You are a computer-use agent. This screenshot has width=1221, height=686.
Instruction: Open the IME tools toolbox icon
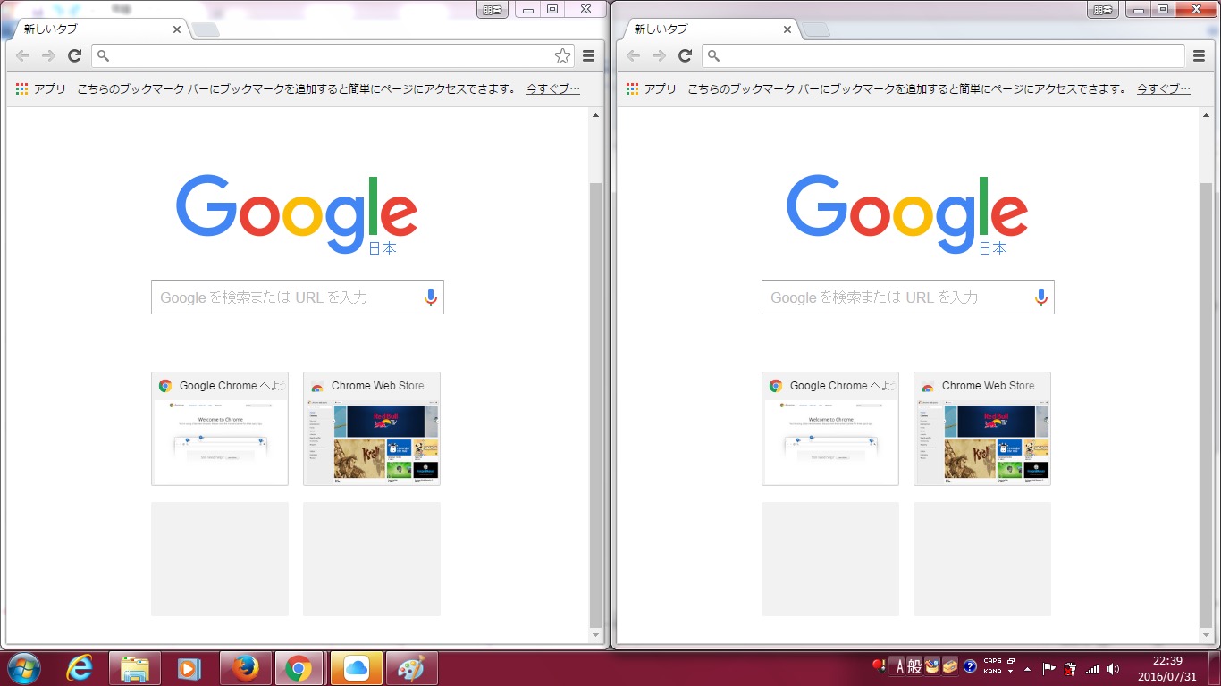tap(950, 667)
